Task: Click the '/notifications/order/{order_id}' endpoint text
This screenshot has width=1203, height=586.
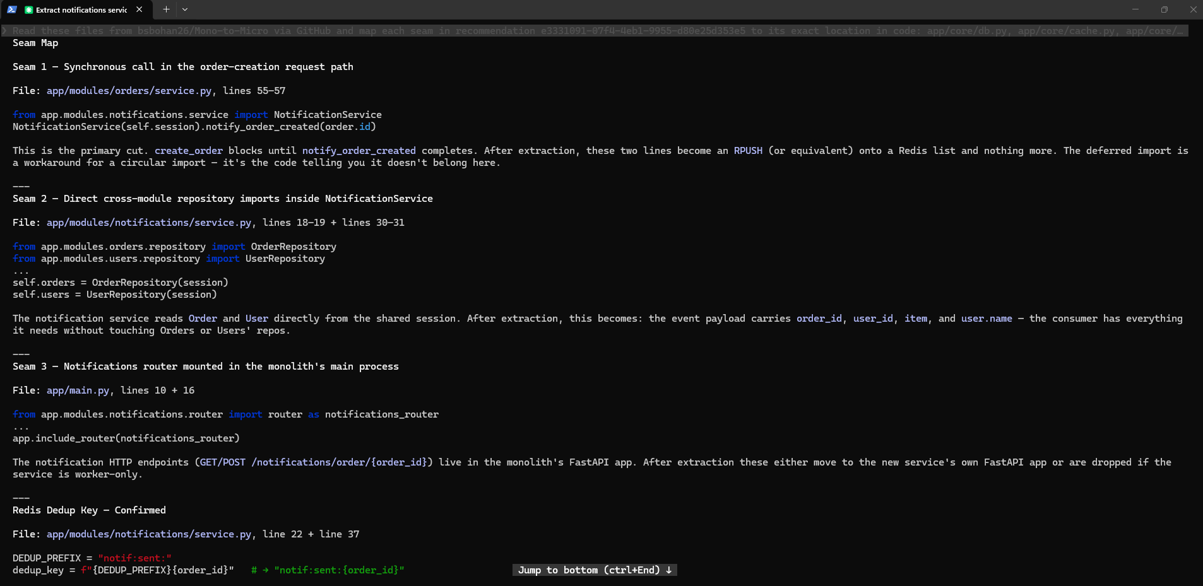Action: pyautogui.click(x=340, y=462)
